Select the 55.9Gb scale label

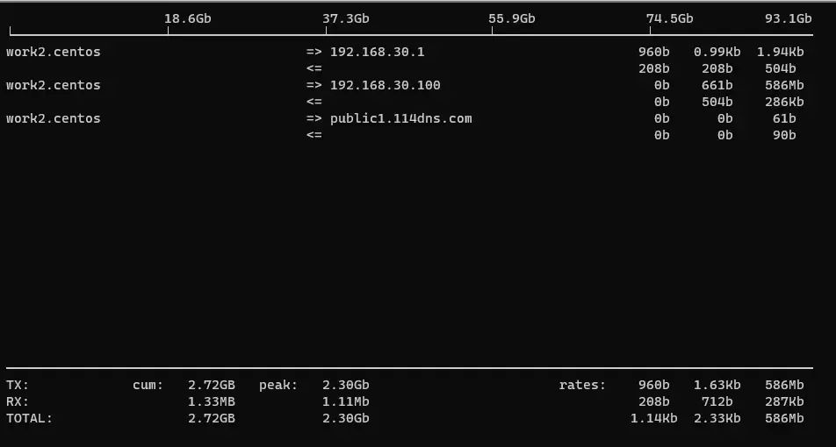pos(512,18)
